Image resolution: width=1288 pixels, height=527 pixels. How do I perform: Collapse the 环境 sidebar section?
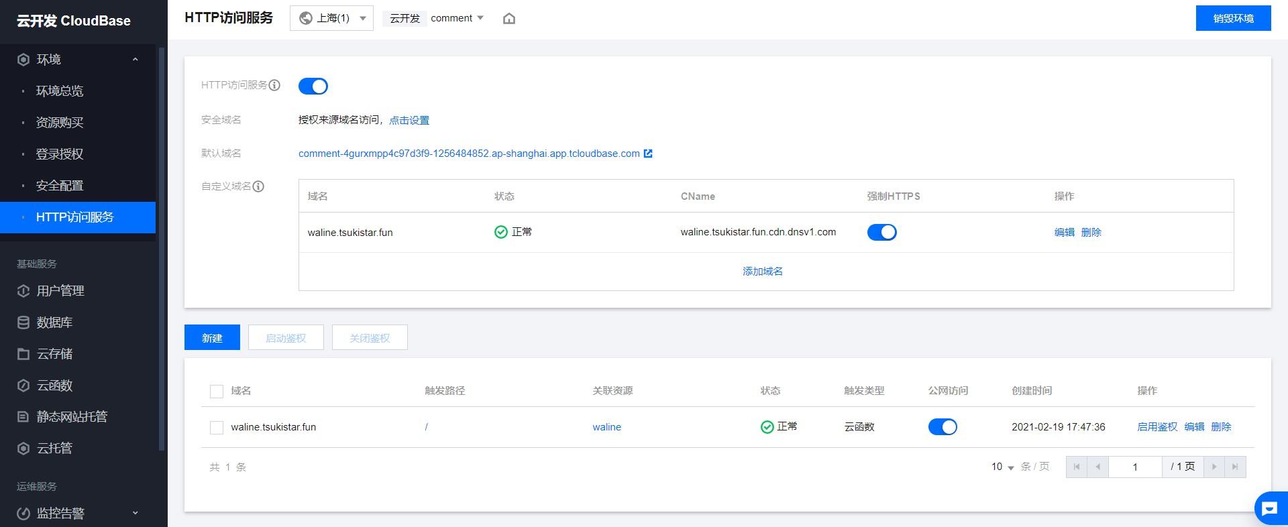pyautogui.click(x=136, y=60)
